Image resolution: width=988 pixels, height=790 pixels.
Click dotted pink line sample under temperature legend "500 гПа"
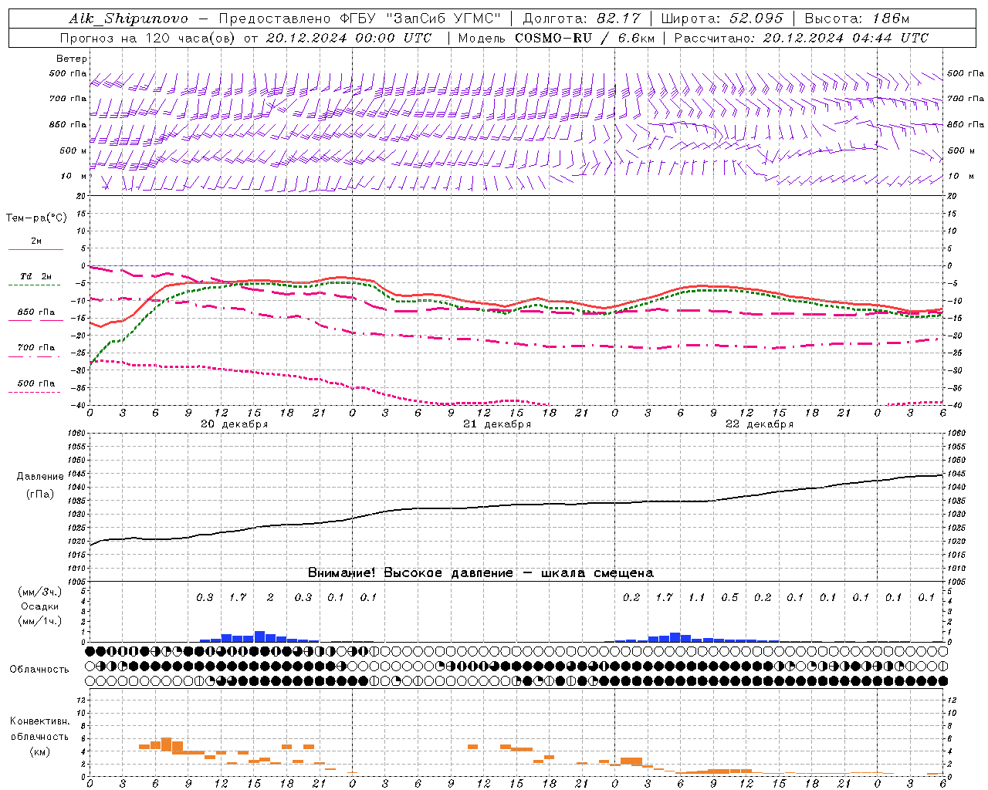click(x=34, y=392)
